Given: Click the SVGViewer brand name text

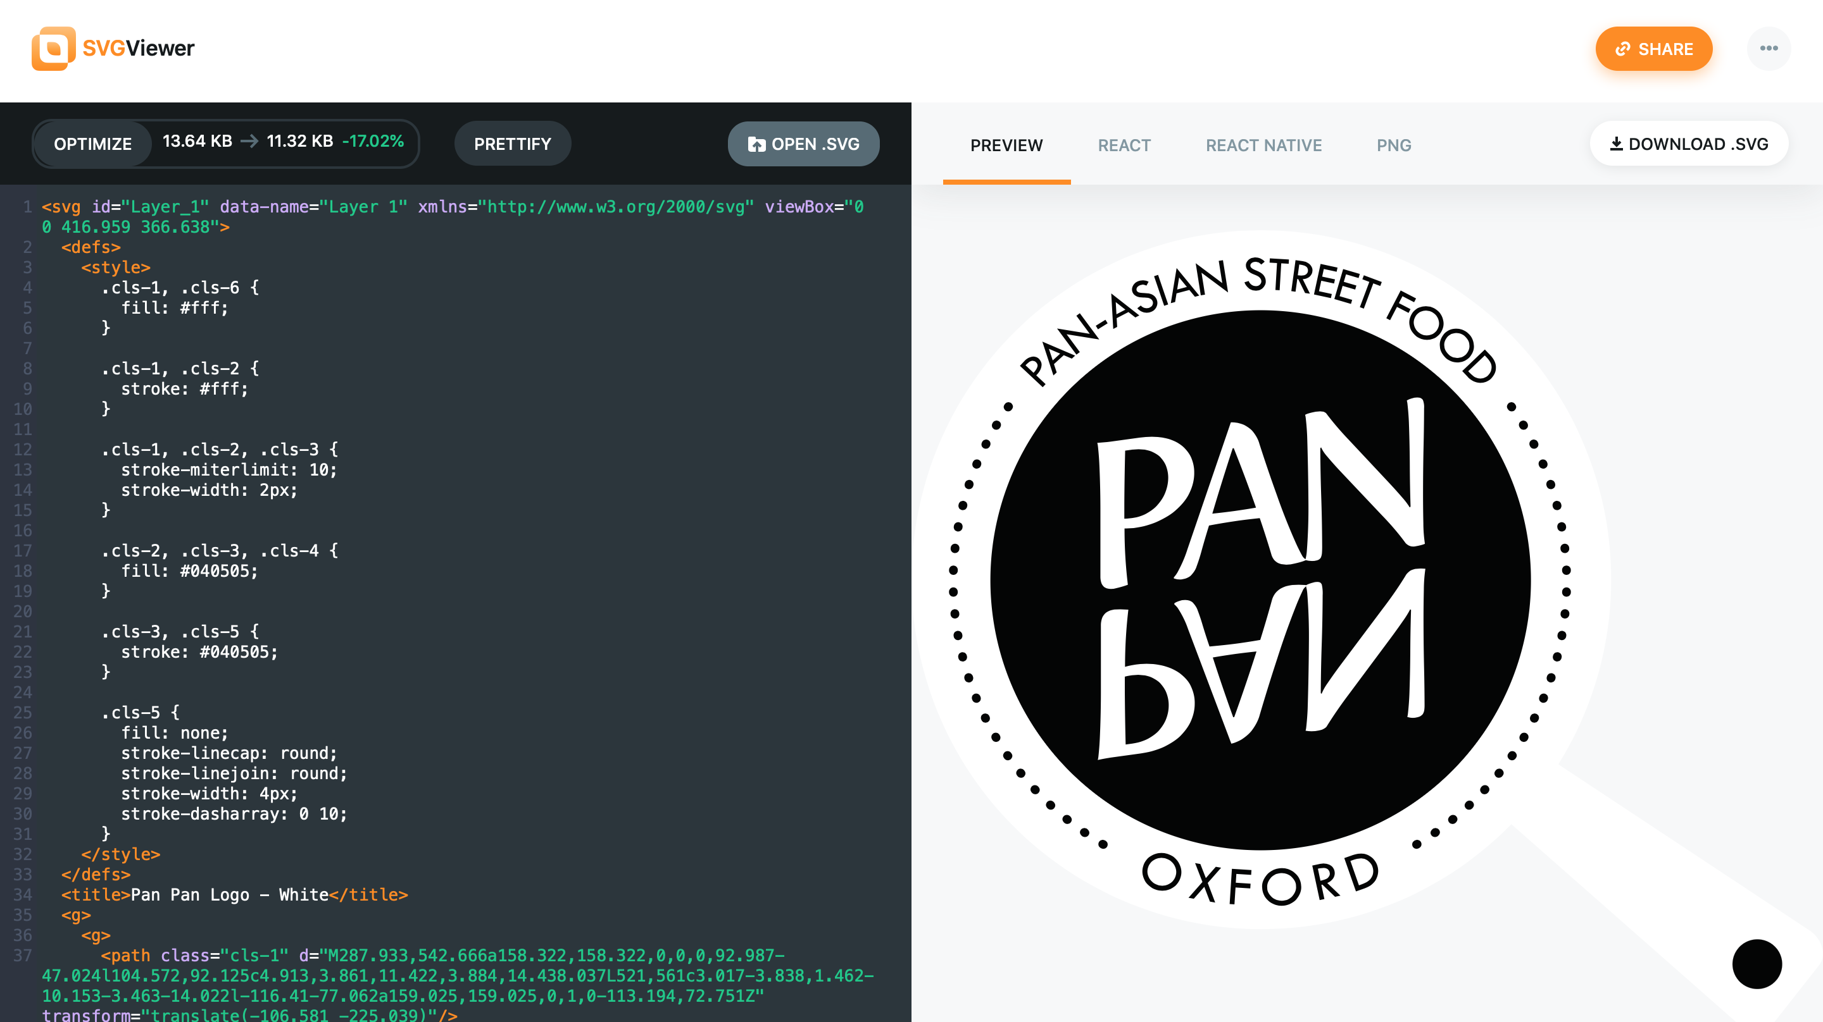Looking at the screenshot, I should pyautogui.click(x=138, y=48).
